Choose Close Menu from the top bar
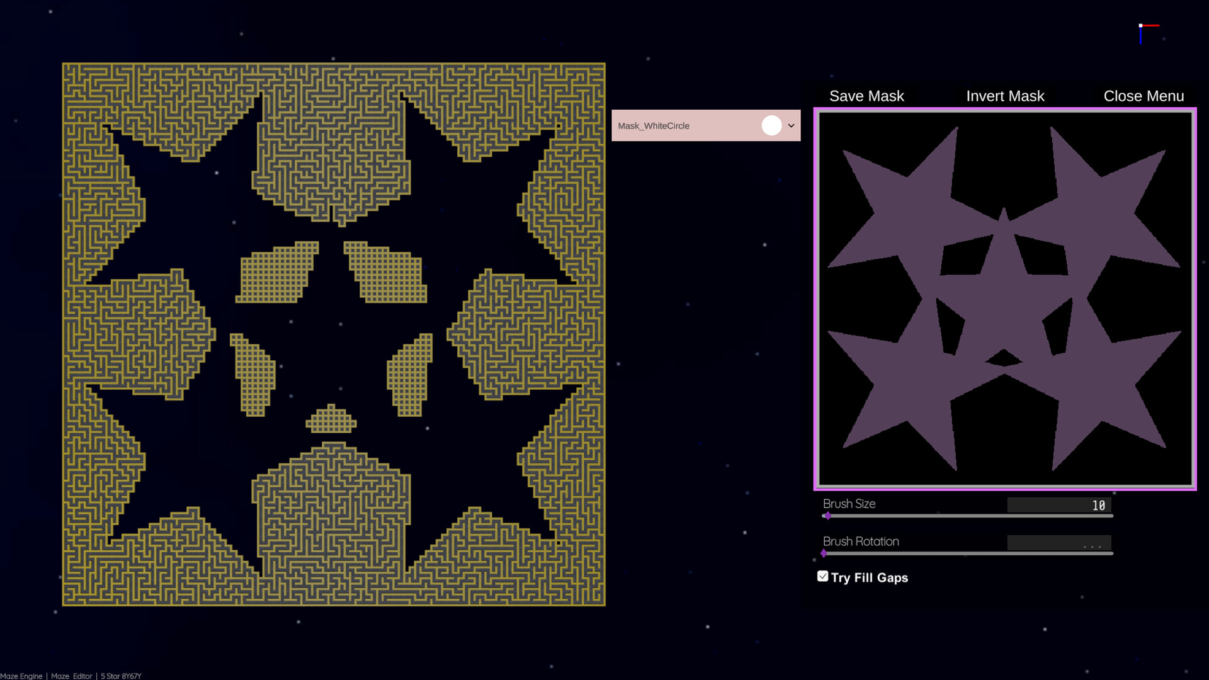This screenshot has width=1209, height=680. (1144, 96)
